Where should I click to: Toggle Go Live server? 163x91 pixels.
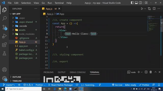[x=117, y=85]
